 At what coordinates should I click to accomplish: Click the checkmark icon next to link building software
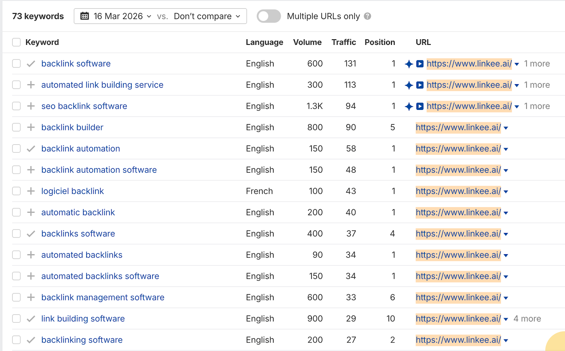(x=31, y=318)
